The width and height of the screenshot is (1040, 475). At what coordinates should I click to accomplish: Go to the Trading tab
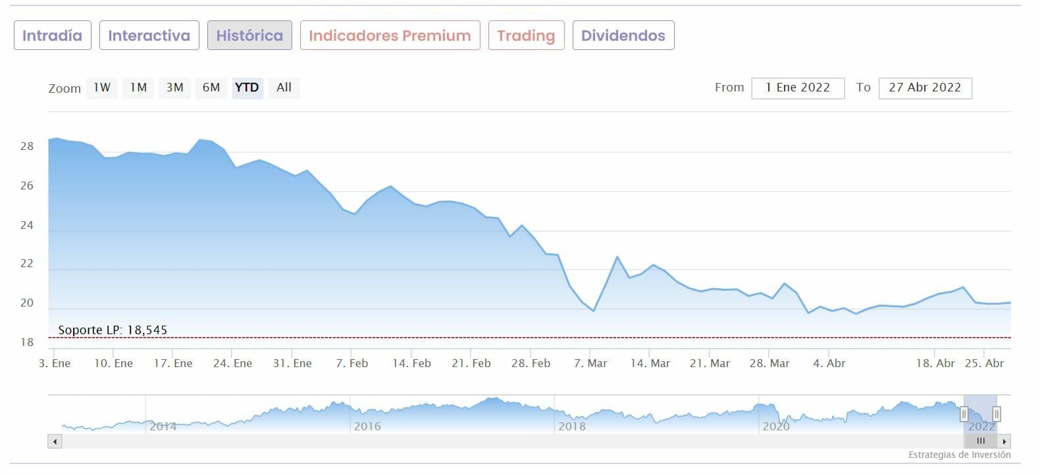pos(526,36)
